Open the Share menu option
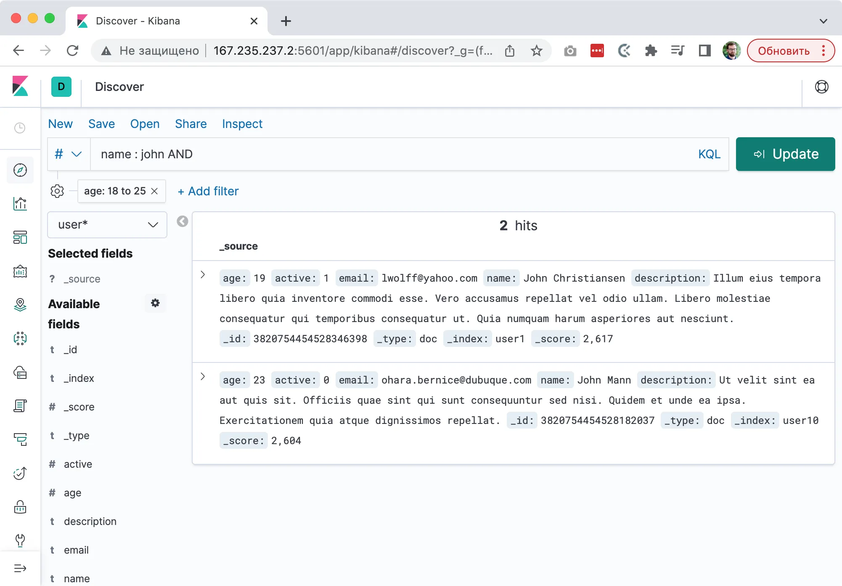 191,124
